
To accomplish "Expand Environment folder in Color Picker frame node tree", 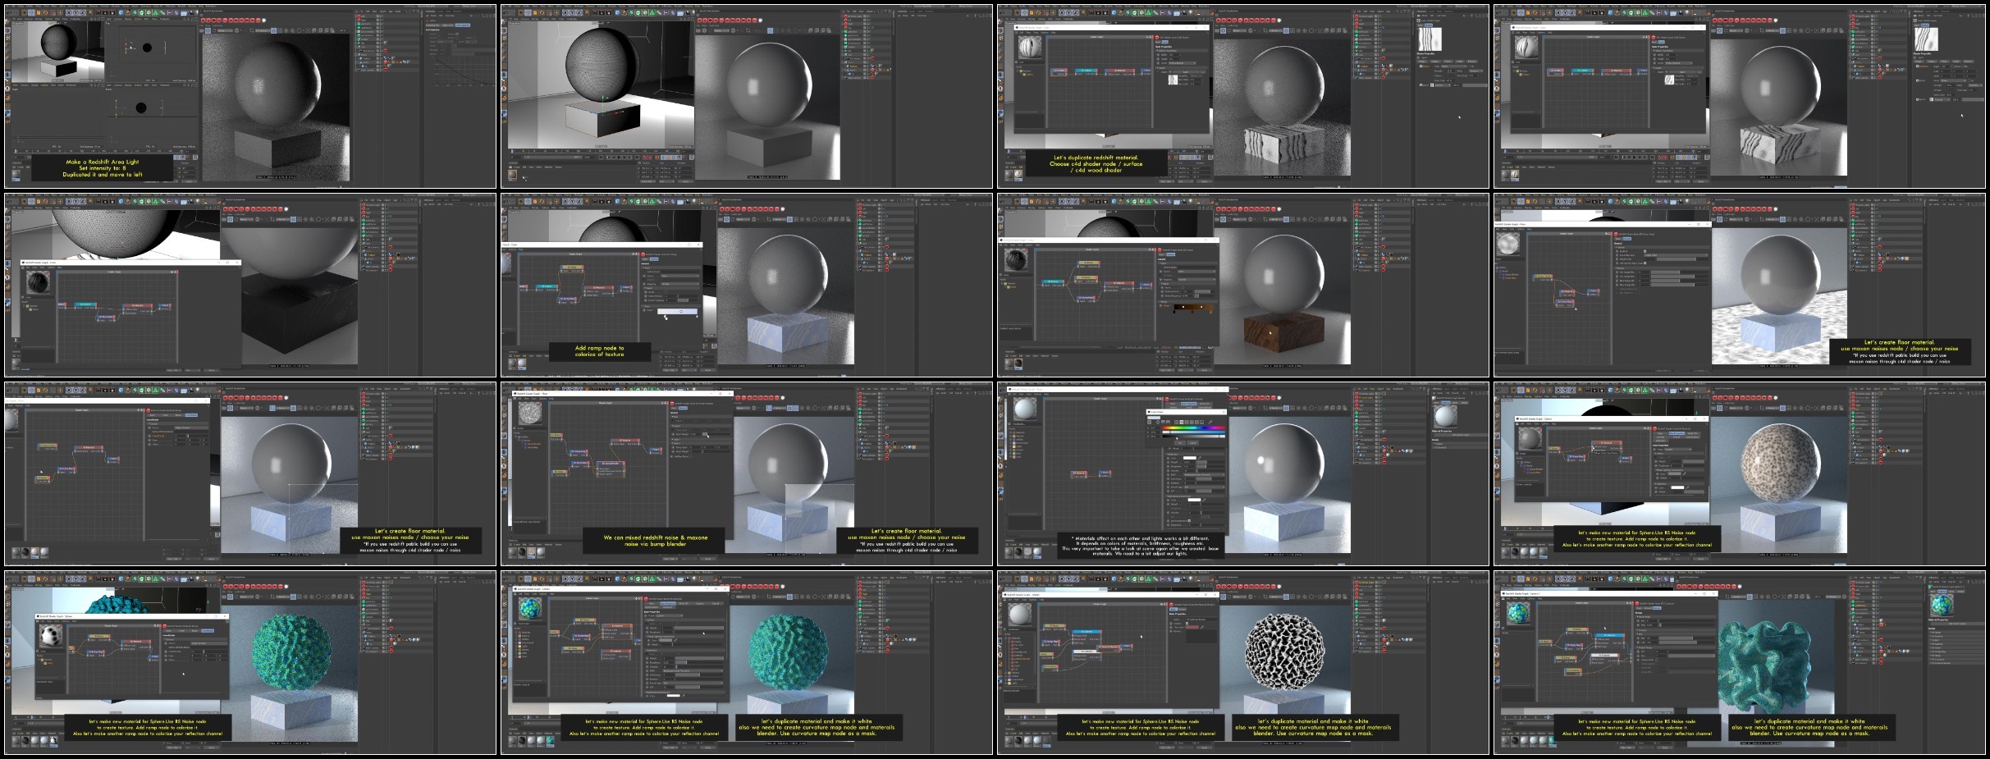I will click(x=1011, y=443).
